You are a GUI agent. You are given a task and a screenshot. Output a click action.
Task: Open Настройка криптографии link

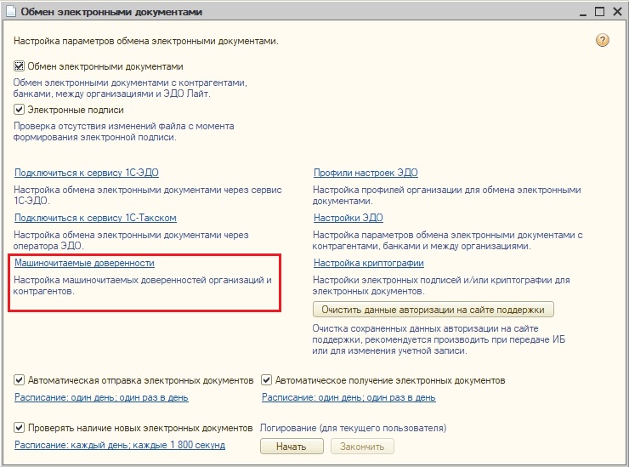click(x=369, y=263)
